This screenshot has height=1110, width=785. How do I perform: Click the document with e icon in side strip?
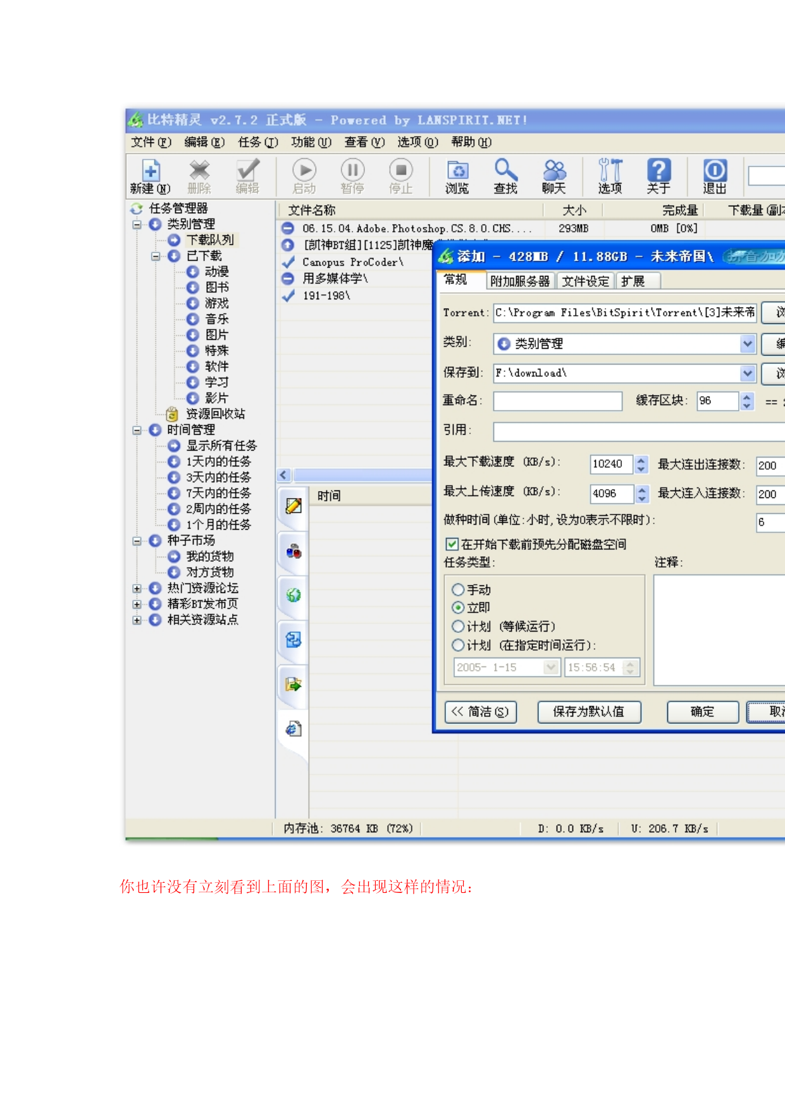[294, 729]
